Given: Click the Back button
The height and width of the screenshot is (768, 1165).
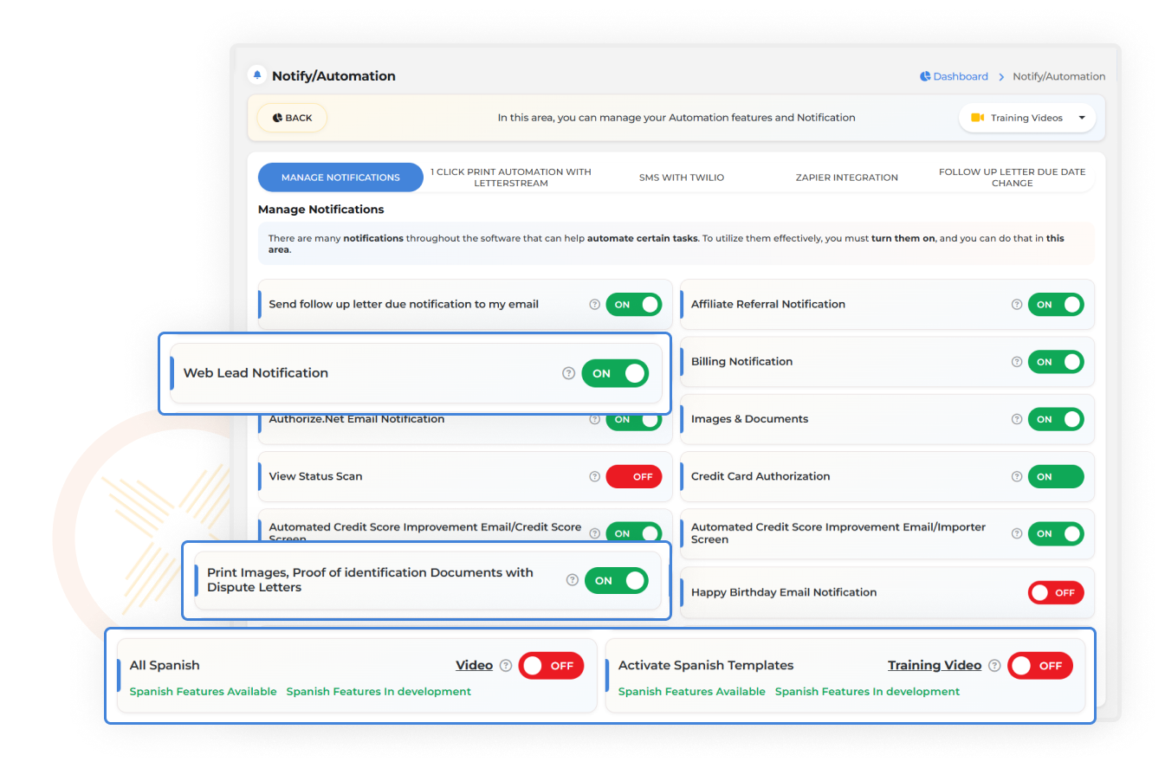Looking at the screenshot, I should (292, 118).
